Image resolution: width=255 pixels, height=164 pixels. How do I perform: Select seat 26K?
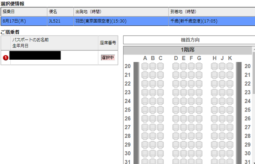click(230, 119)
